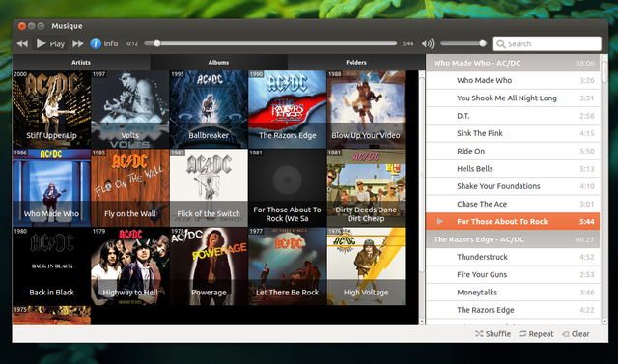618x364 pixels.
Task: Select Thunderstruck in the playlist
Action: pos(513,257)
